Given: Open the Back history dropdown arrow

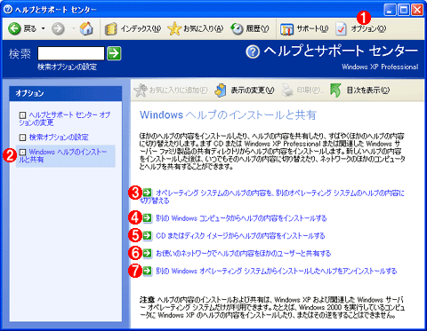Looking at the screenshot, I should 44,28.
